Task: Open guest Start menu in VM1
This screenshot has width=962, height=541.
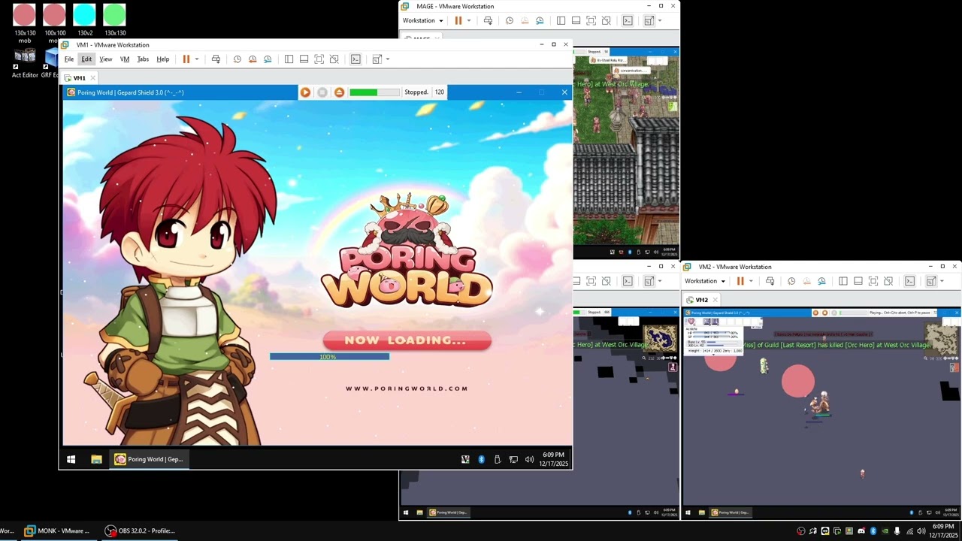Action: tap(71, 459)
